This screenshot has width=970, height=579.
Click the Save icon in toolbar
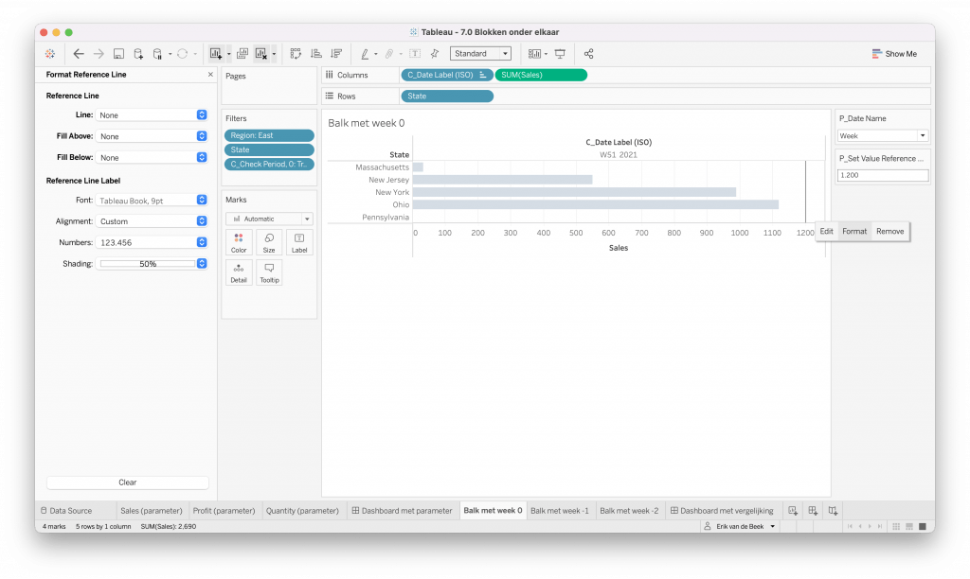(118, 54)
